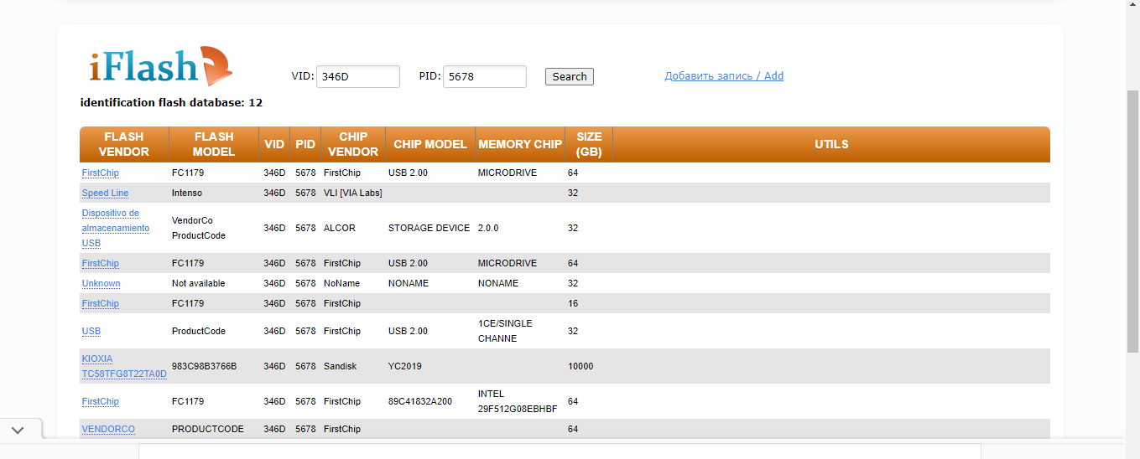Select the 2.0.0 memory chip cell
The image size is (1140, 459).
click(x=488, y=228)
